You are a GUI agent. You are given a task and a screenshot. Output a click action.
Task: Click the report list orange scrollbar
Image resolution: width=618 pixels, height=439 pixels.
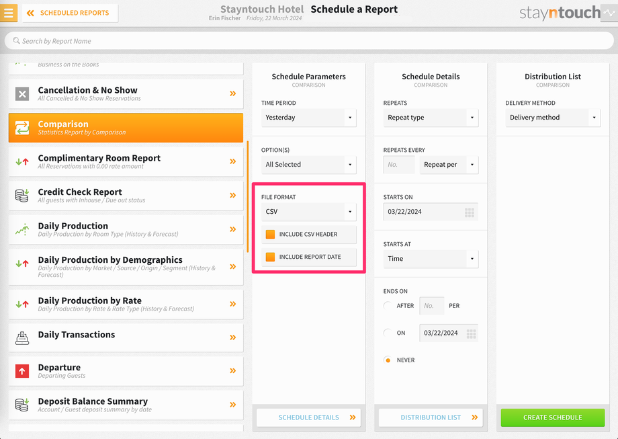247,196
